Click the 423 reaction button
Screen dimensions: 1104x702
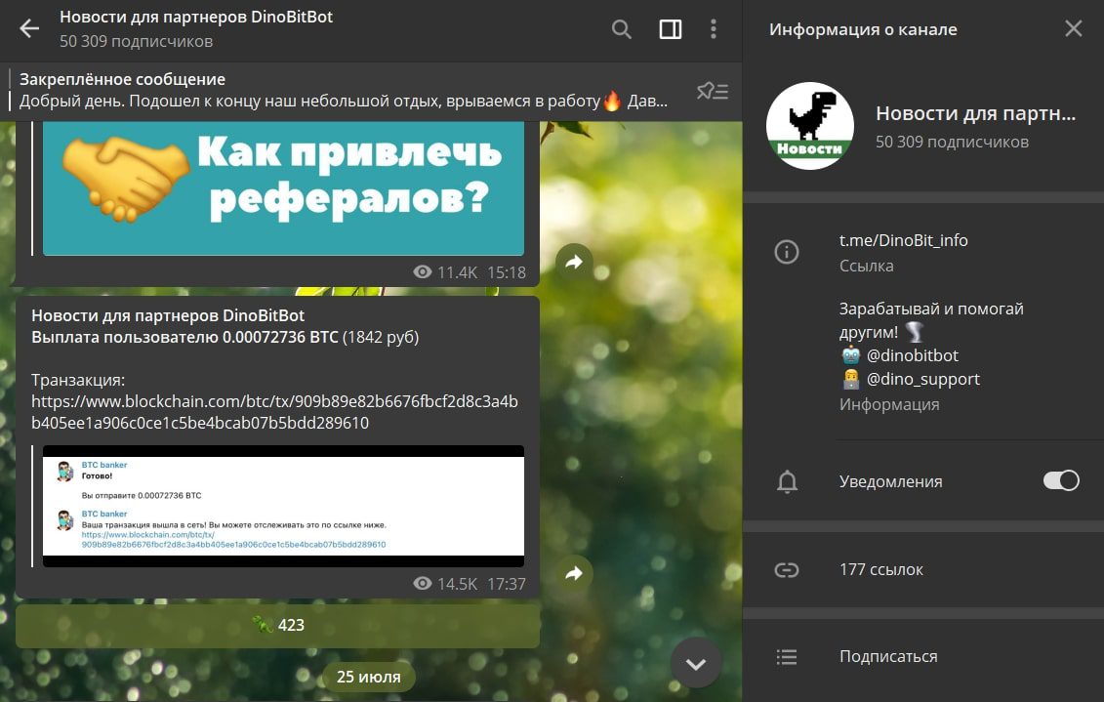coord(277,625)
